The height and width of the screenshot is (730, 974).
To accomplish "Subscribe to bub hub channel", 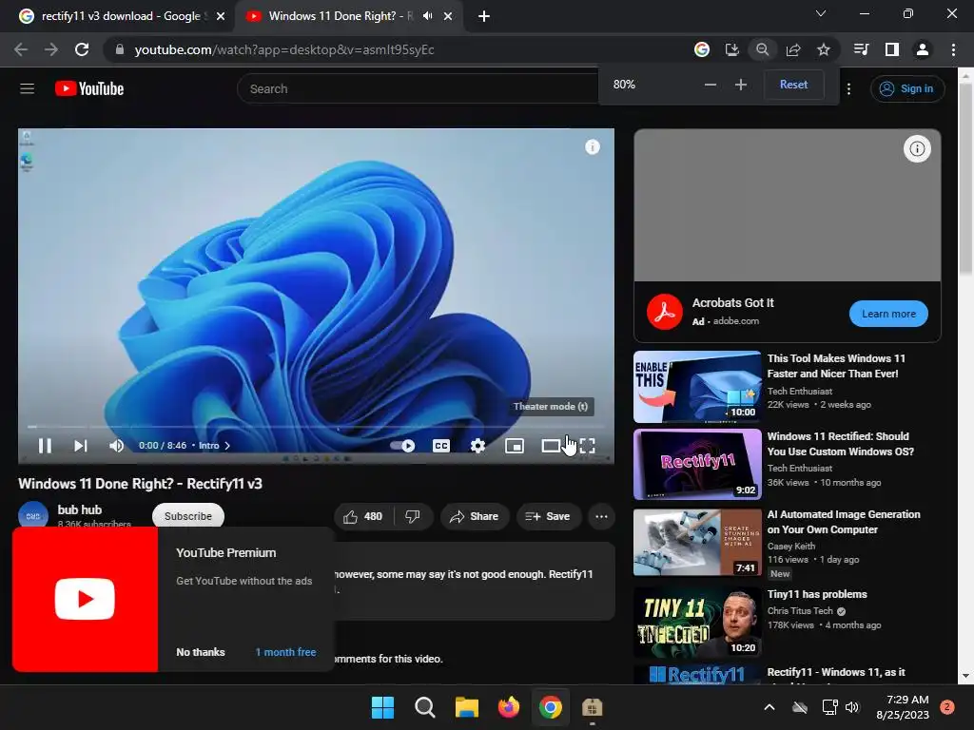I will (188, 516).
